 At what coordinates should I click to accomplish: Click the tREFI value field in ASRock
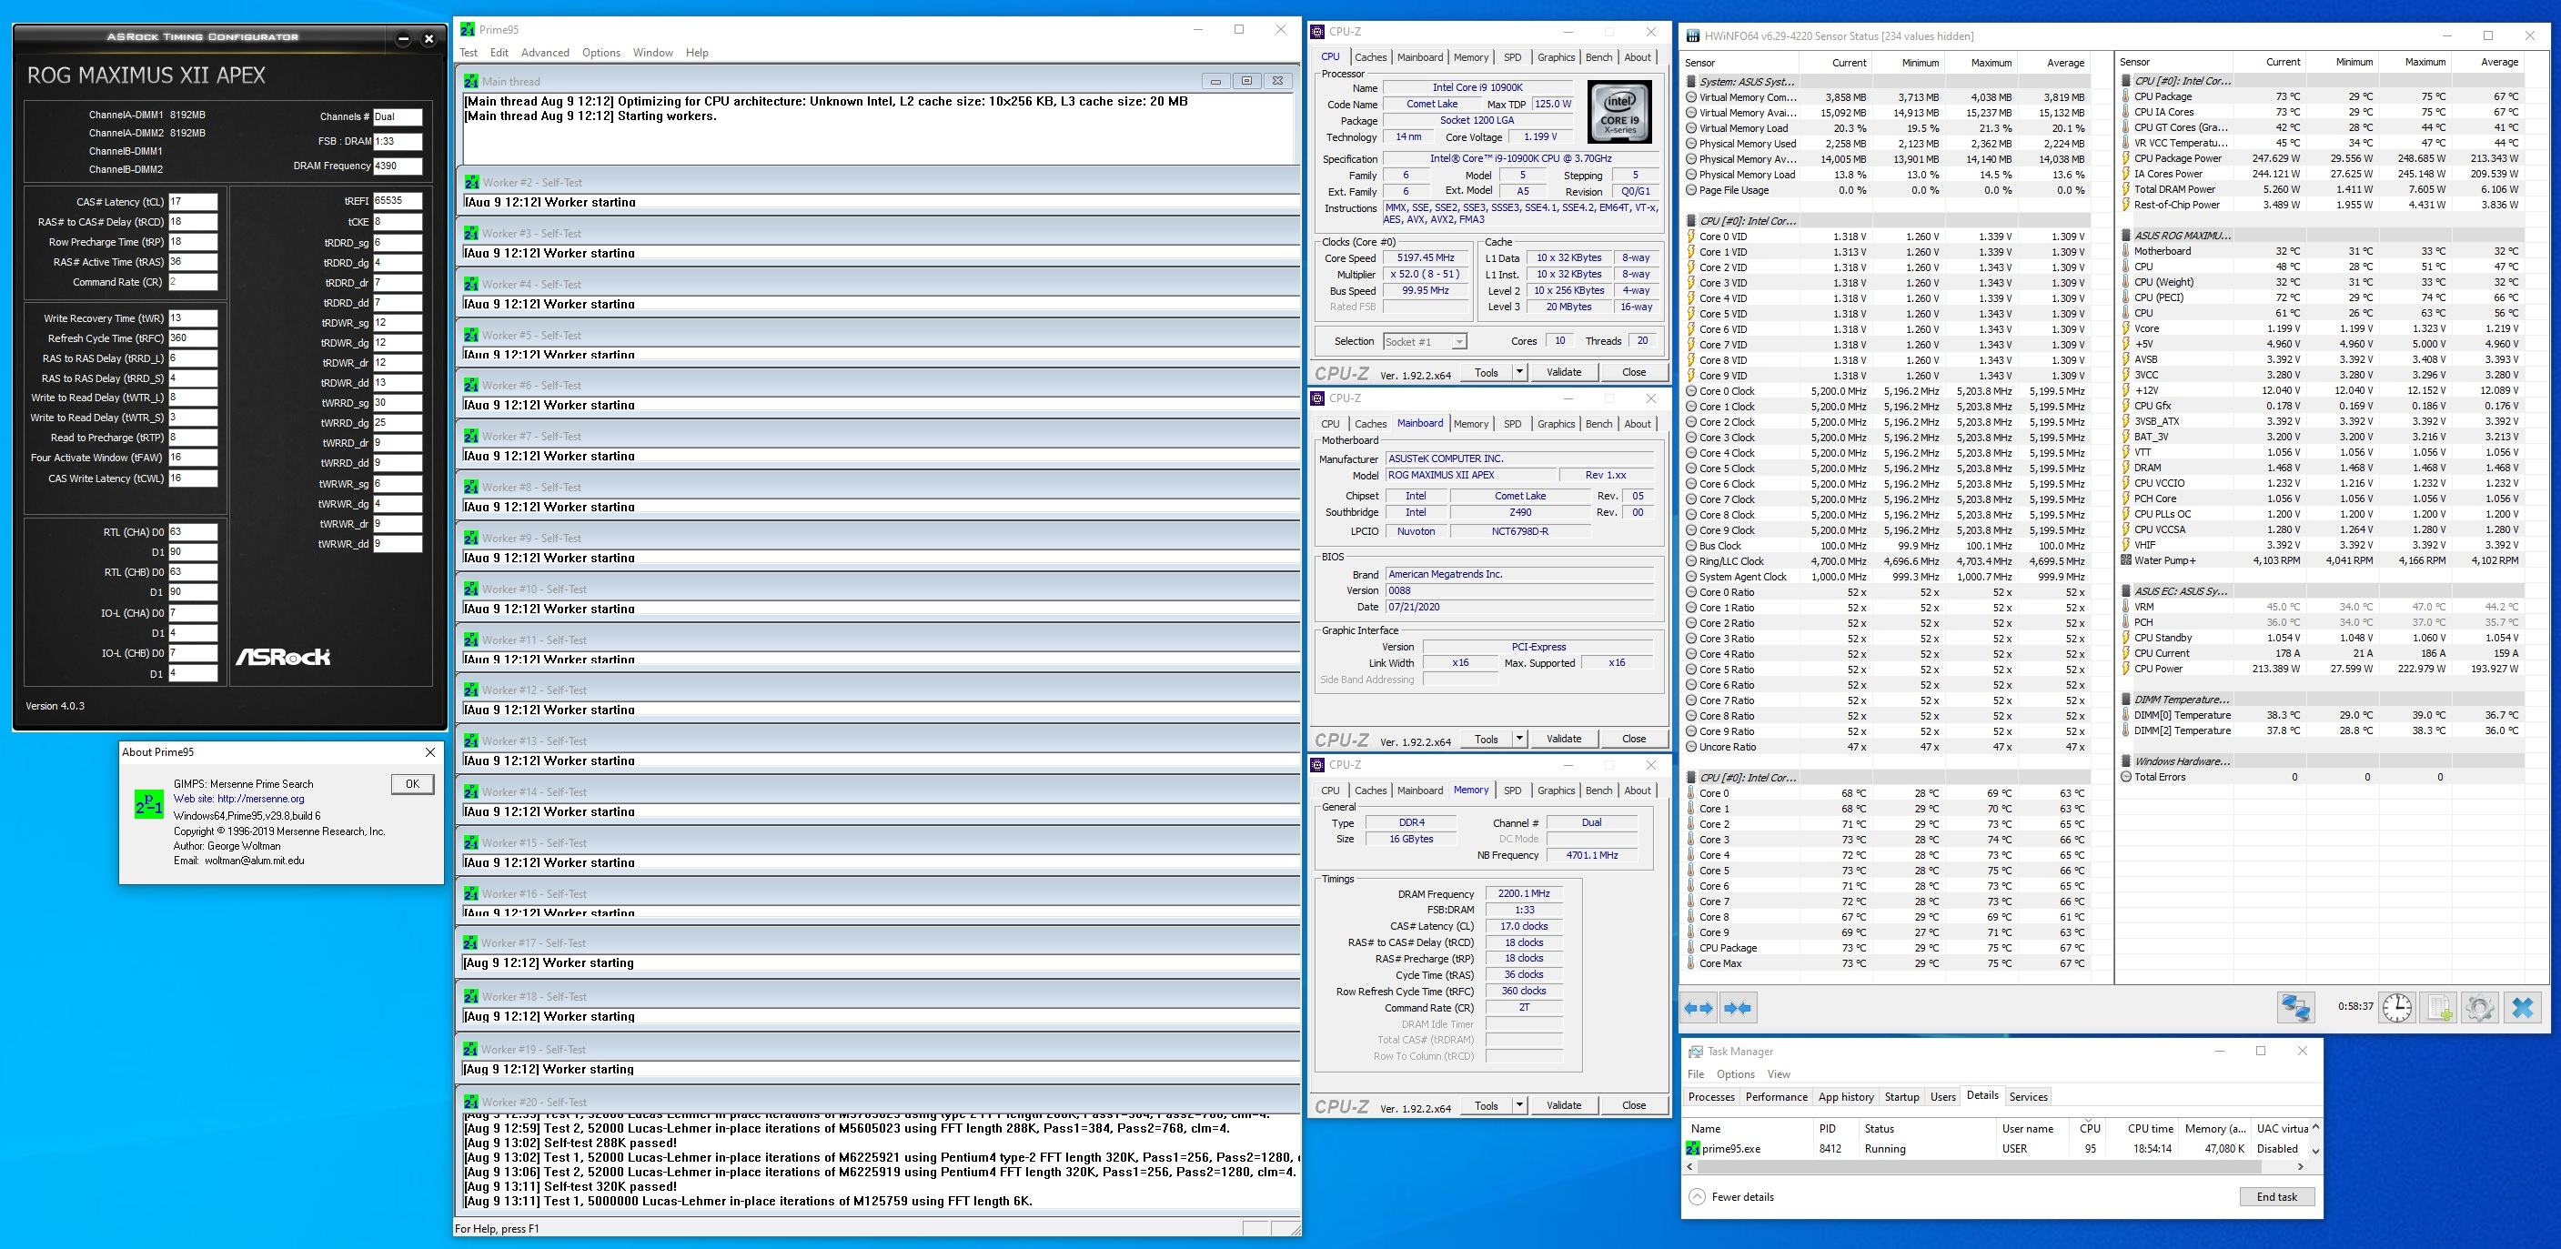(x=398, y=201)
